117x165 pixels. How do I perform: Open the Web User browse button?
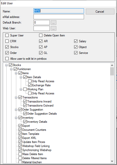pos(54,28)
